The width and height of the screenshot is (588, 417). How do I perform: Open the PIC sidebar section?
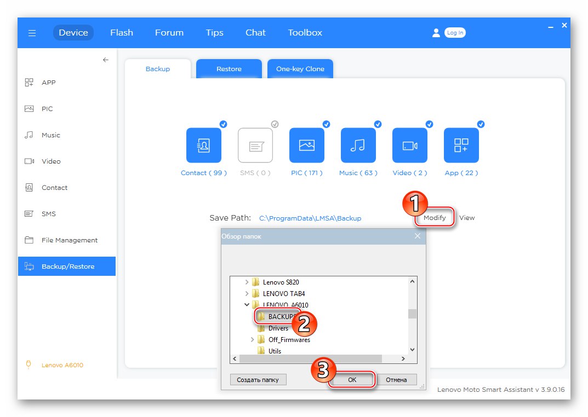[67, 108]
